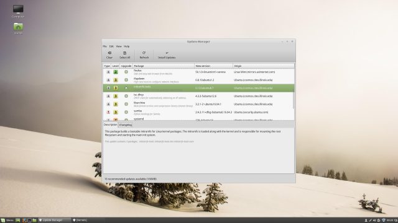Toggle upgrade checkbox for samba

coord(126,112)
